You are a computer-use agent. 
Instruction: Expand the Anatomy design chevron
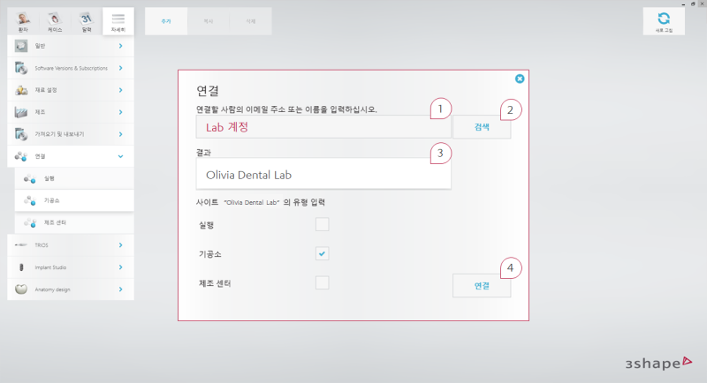coord(120,289)
